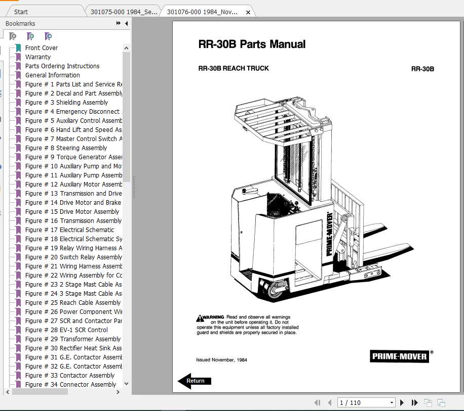This screenshot has width=464, height=411.
Task: Open bookmark panel options via double-arrow icon
Action: [x=118, y=23]
